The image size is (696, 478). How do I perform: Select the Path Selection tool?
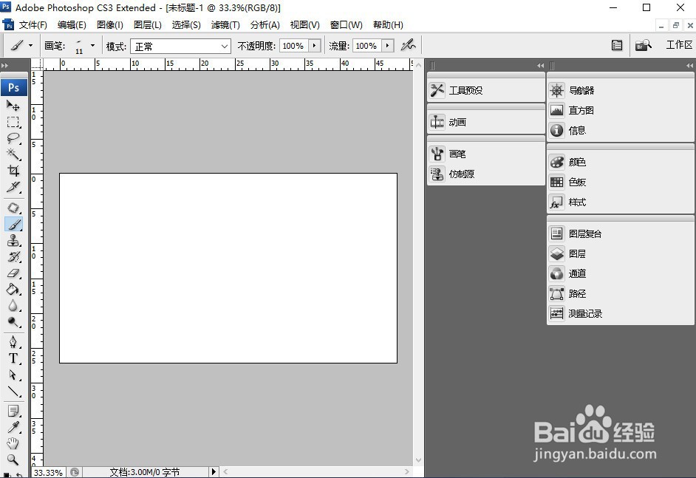13,375
